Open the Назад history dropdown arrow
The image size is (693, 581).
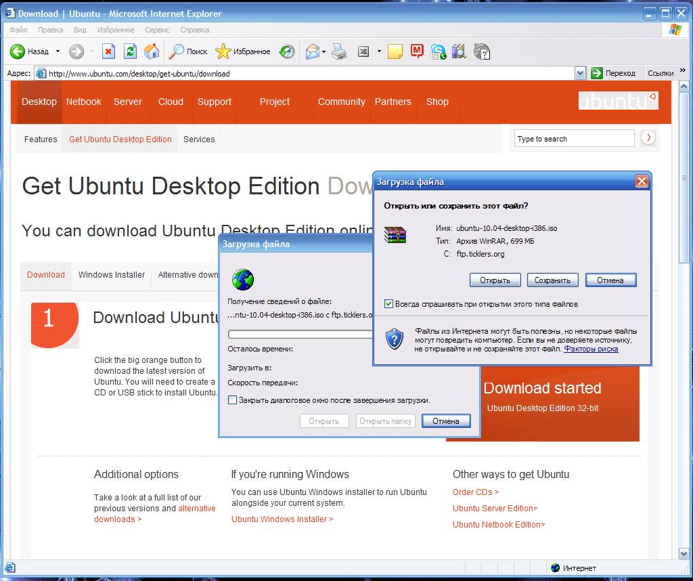(x=58, y=51)
